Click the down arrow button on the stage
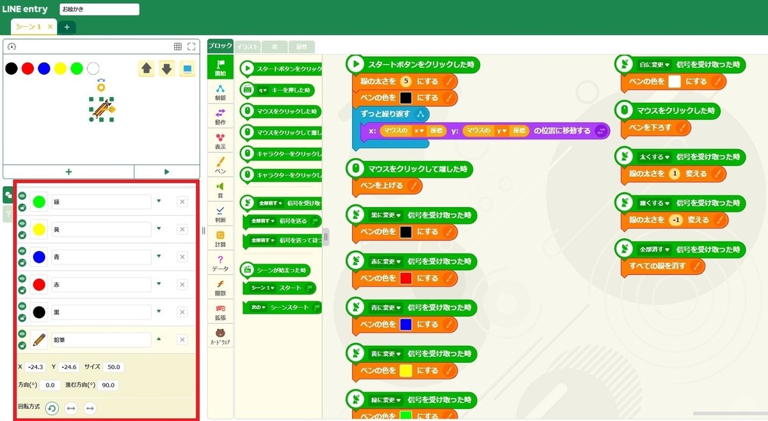This screenshot has width=768, height=421. 166,68
